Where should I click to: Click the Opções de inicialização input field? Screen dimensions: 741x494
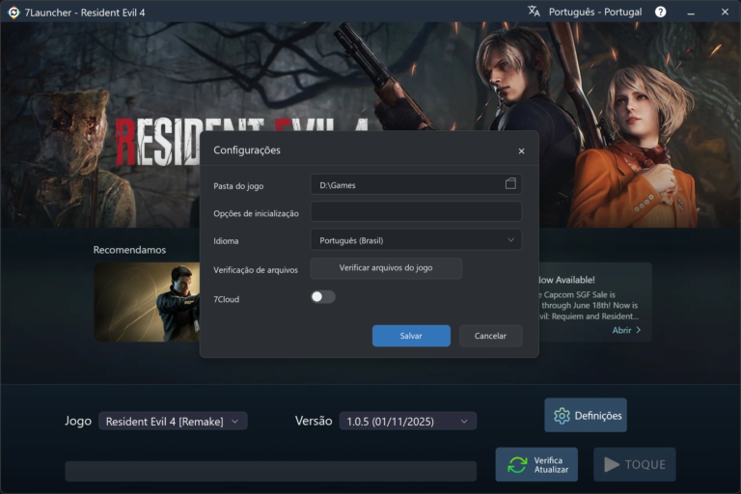coord(416,211)
